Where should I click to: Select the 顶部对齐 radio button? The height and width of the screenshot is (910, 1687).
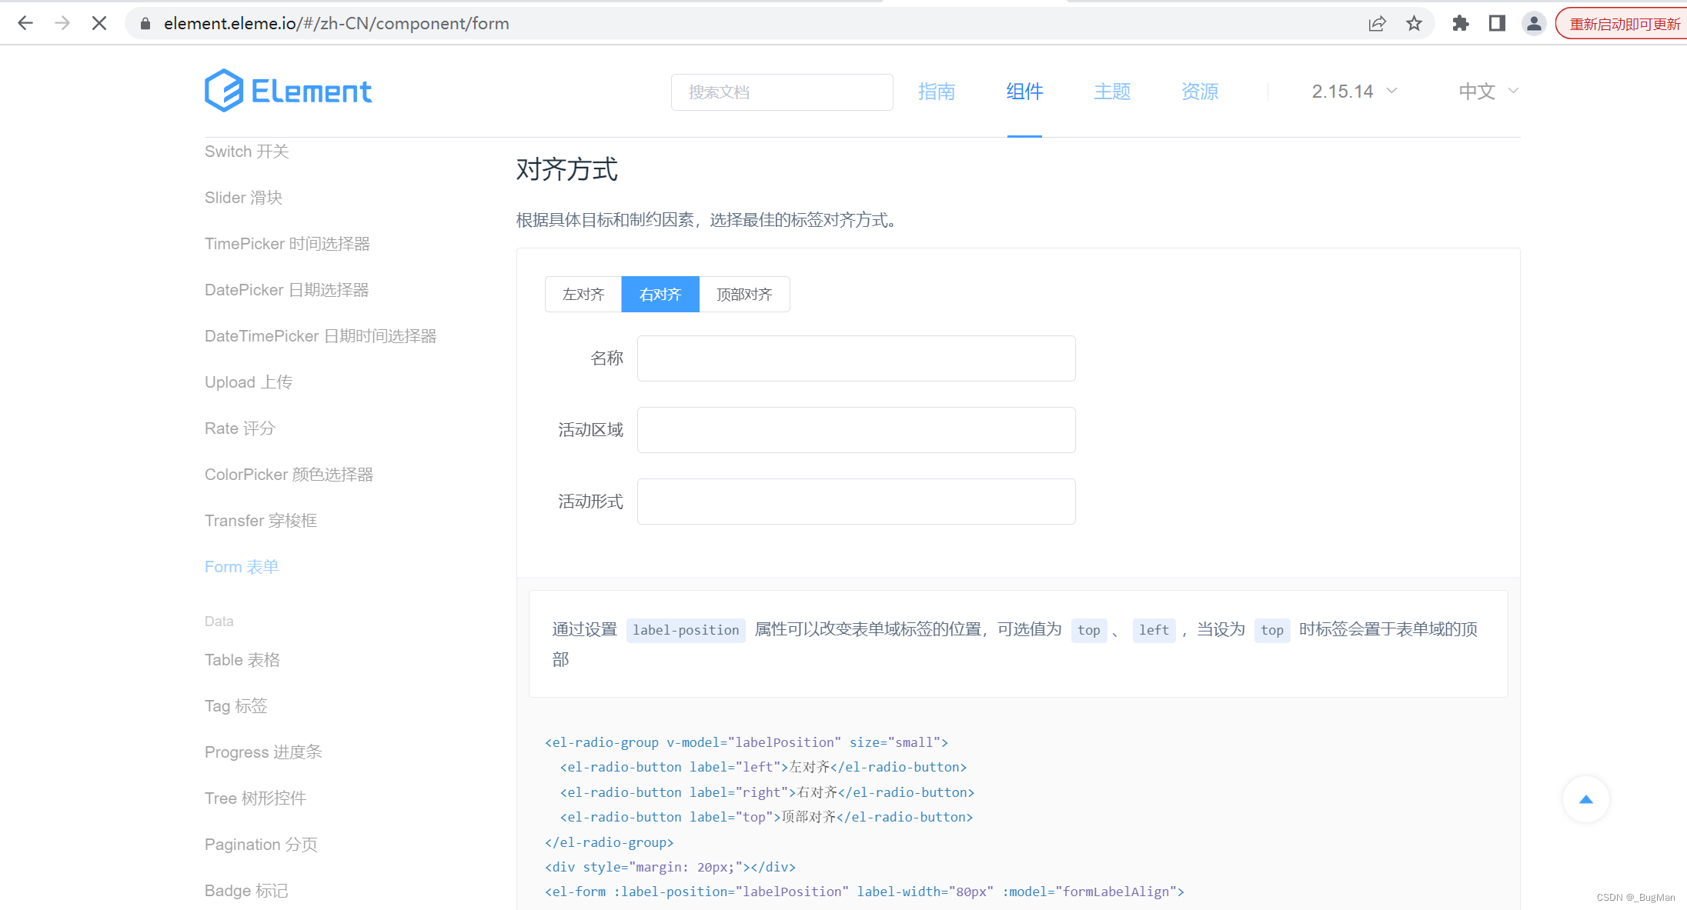click(x=744, y=294)
